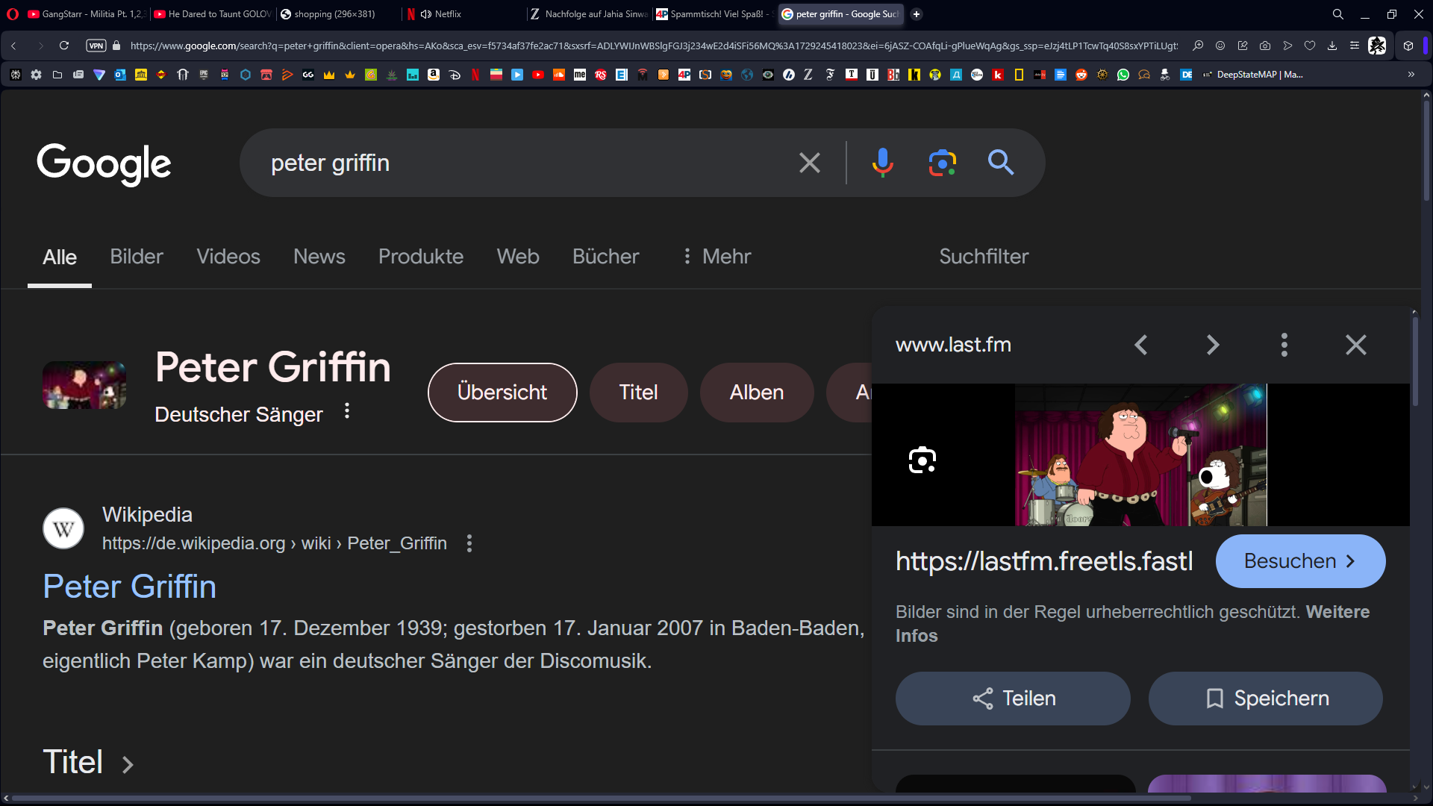Open three-dot menu in image panel
The height and width of the screenshot is (806, 1433).
point(1284,345)
